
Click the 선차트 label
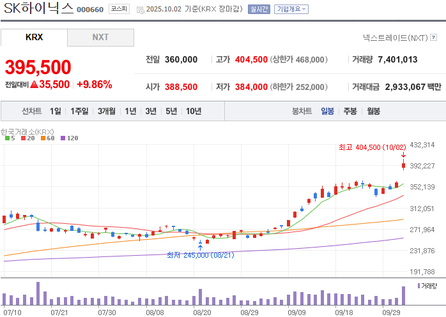tap(32, 111)
